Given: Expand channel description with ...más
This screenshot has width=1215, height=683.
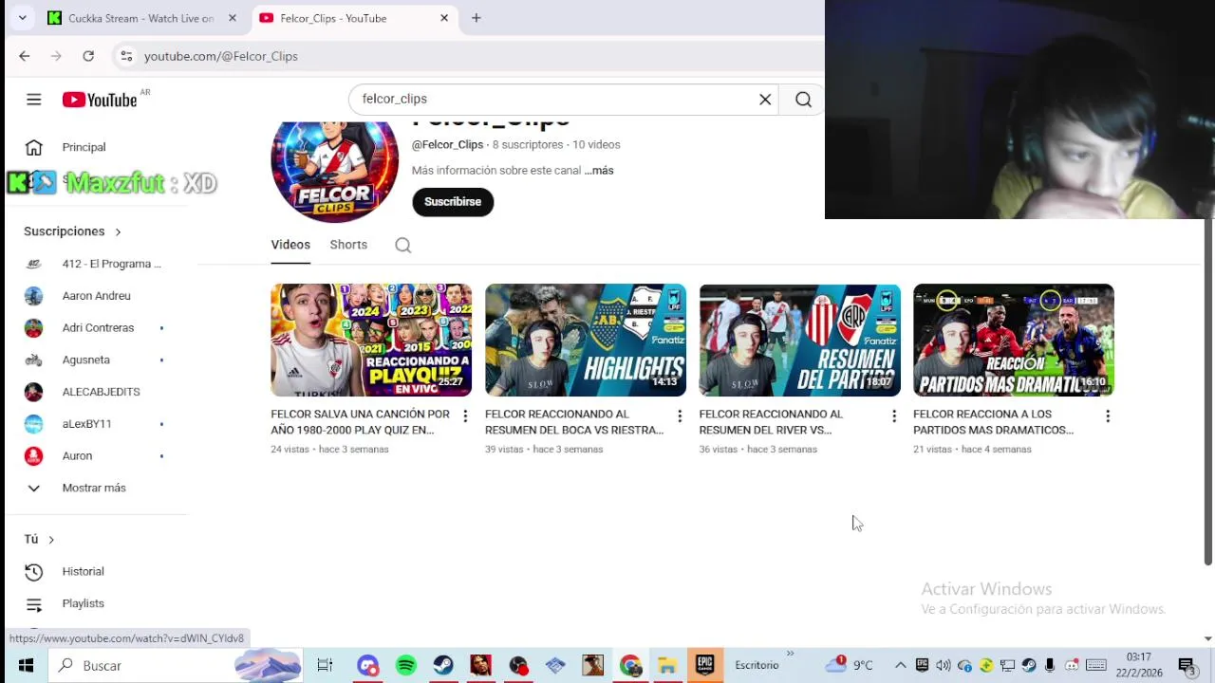Looking at the screenshot, I should pyautogui.click(x=599, y=171).
